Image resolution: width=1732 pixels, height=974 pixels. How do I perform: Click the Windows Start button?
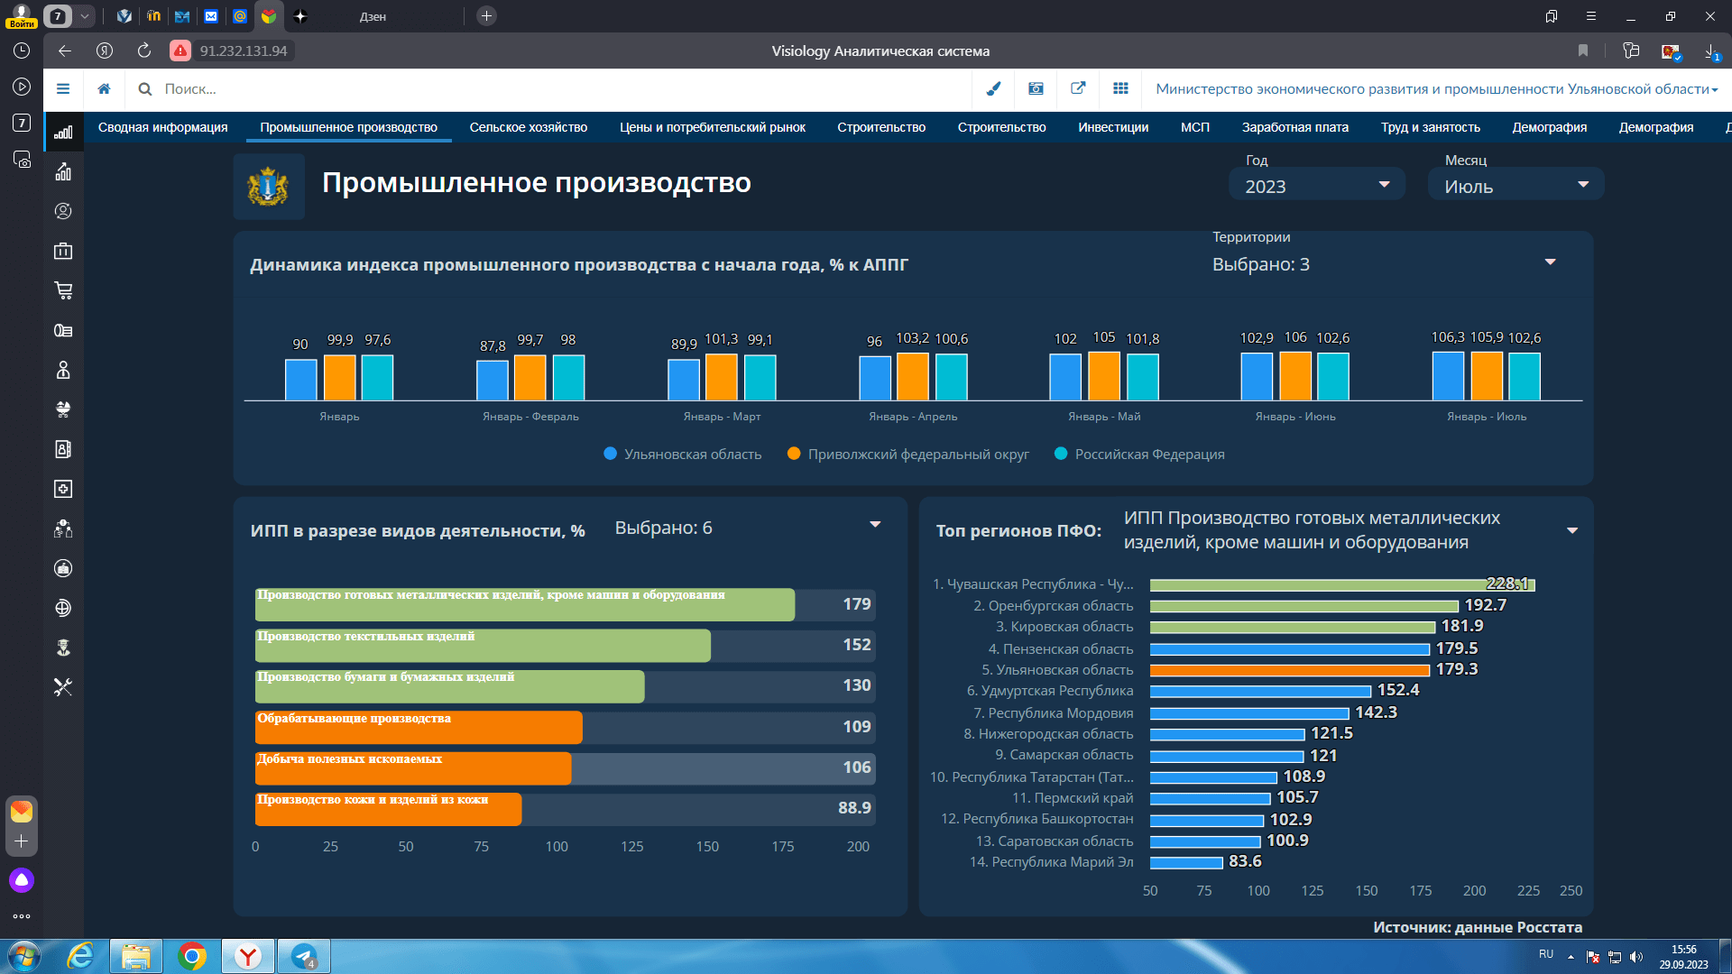(x=23, y=956)
